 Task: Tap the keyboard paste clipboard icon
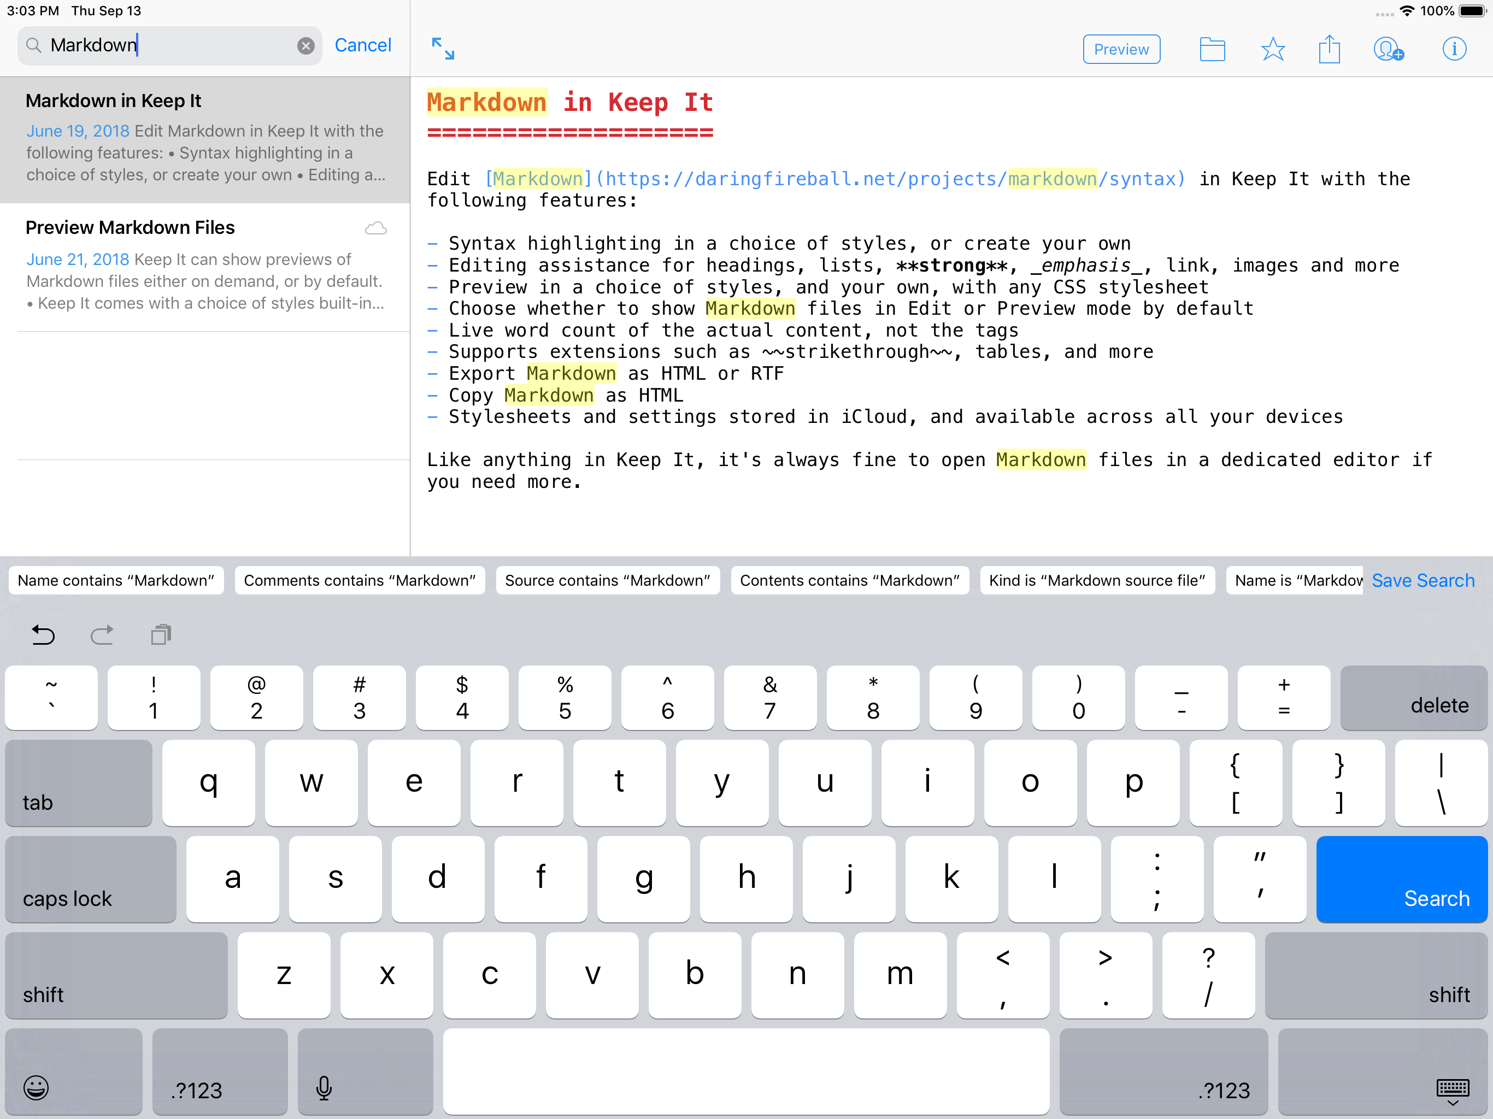[x=161, y=634]
